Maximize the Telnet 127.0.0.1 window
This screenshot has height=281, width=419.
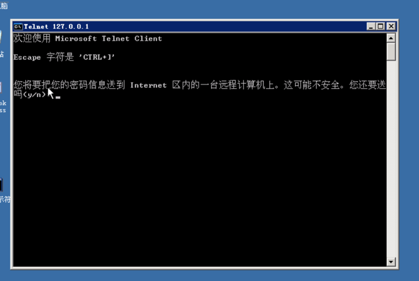click(380, 26)
